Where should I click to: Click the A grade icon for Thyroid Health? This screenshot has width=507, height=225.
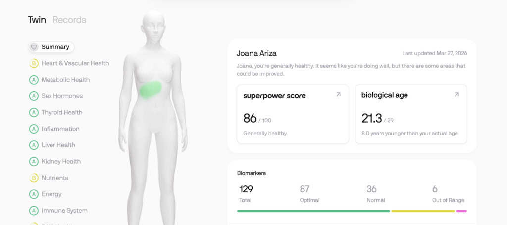coord(34,113)
